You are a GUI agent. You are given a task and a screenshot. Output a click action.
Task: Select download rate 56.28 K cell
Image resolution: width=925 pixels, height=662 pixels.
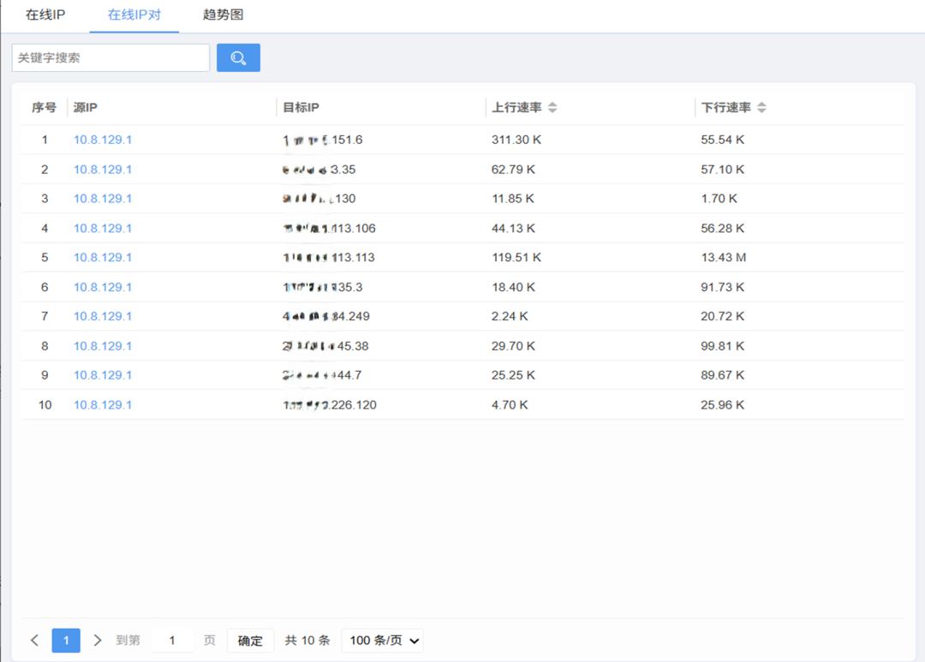[723, 229]
